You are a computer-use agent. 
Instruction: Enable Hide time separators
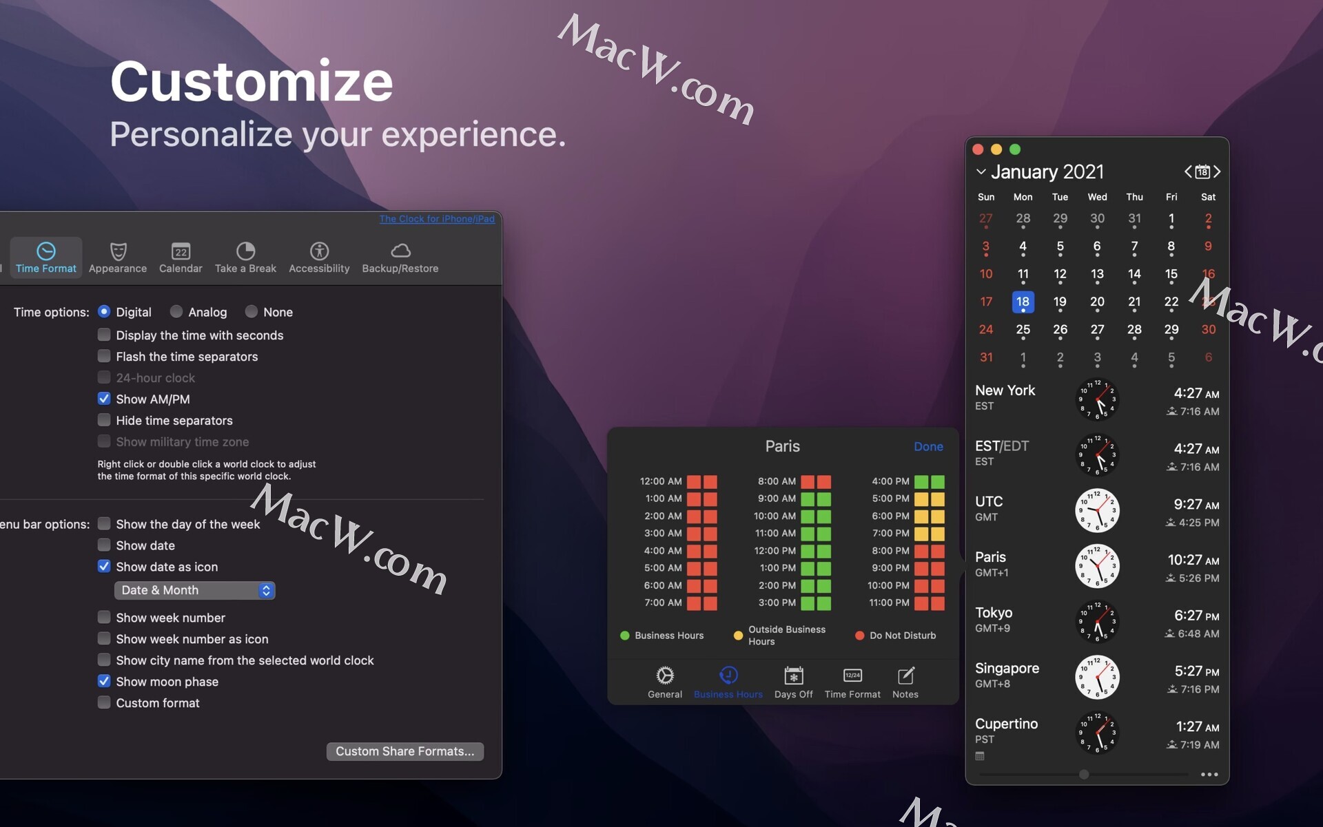click(x=104, y=420)
